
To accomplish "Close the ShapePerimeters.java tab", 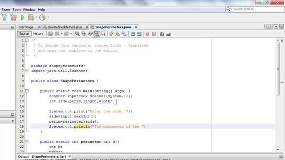I will pos(136,27).
